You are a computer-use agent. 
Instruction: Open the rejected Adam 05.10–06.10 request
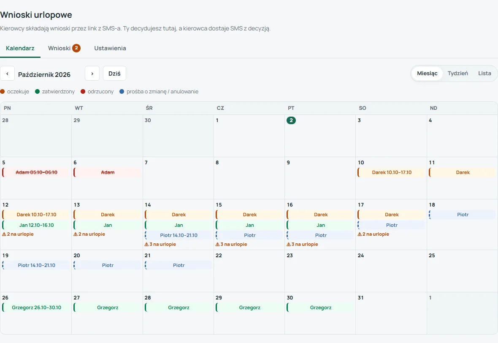[36, 172]
